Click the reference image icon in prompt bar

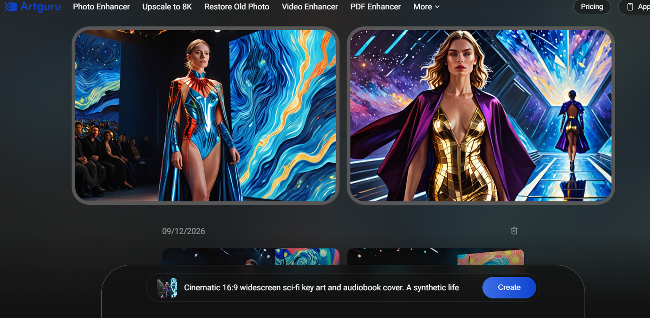pyautogui.click(x=167, y=287)
